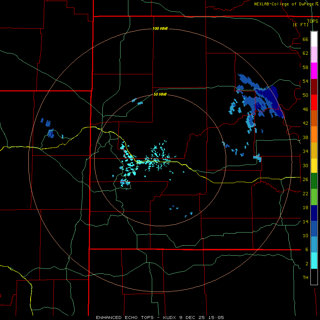Select the '22' legend label
The image size is (320, 320).
[305, 193]
